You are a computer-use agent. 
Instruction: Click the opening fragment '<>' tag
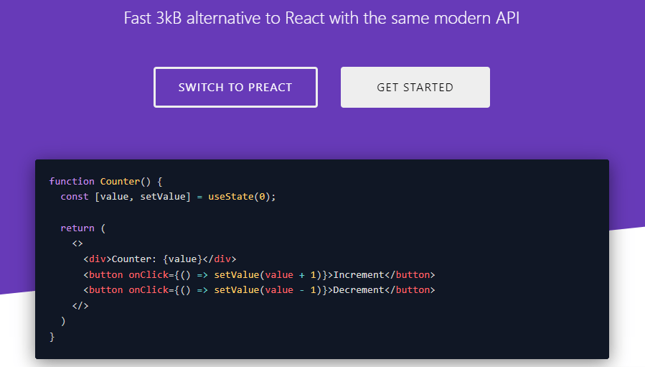(x=77, y=243)
